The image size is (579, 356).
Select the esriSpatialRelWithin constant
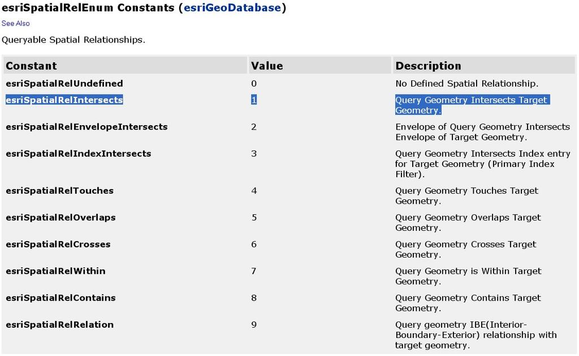tap(55, 271)
